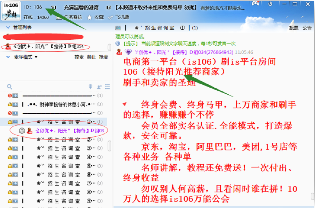Viewport: 315px width, 208px height.
Task: Select 招生咨询室 ⑥ channel row
Action: pyautogui.click(x=54, y=175)
